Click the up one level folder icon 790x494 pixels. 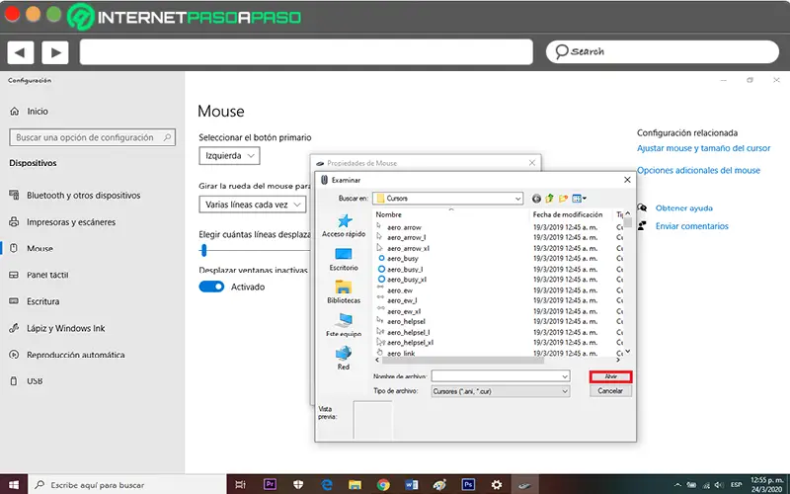(550, 199)
